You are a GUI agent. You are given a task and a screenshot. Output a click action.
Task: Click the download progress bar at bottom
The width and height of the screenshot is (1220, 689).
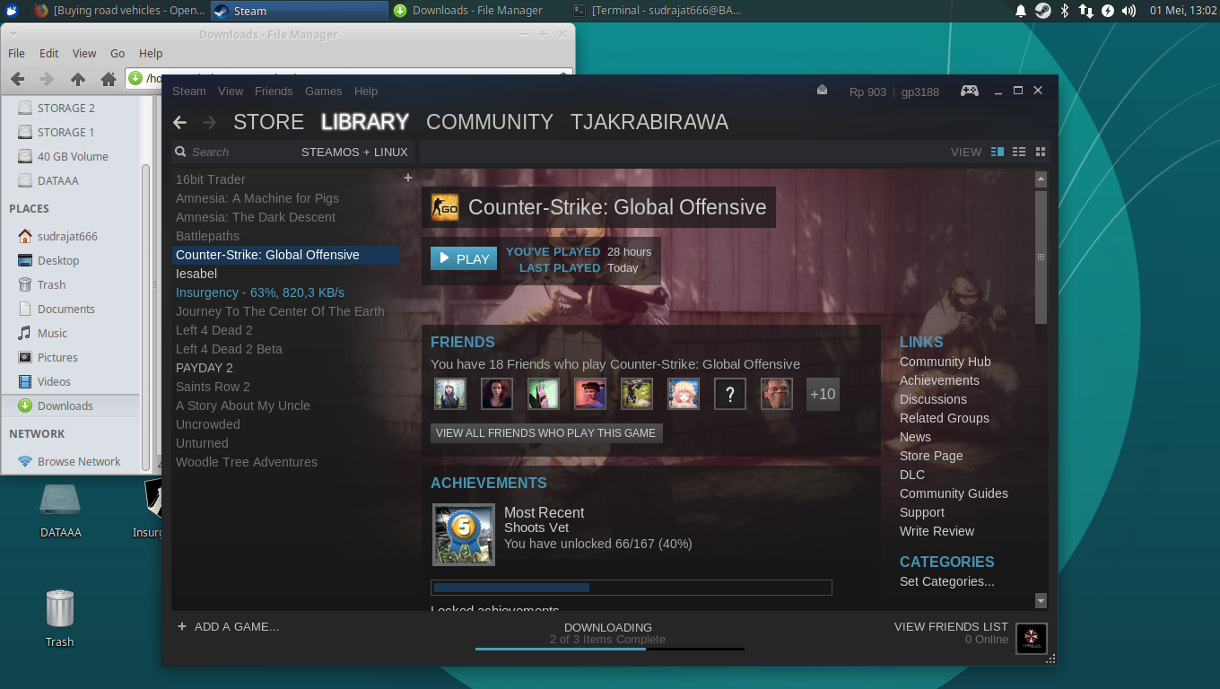pos(610,649)
